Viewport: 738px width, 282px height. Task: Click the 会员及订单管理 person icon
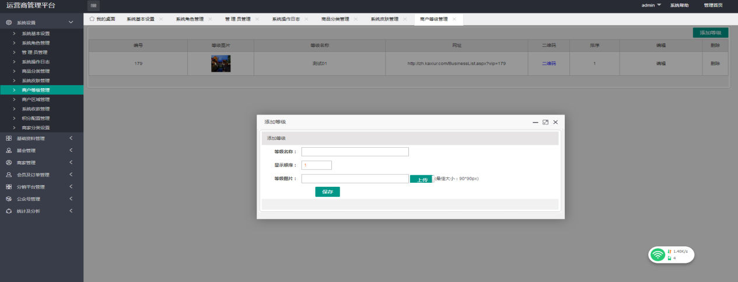click(x=9, y=175)
